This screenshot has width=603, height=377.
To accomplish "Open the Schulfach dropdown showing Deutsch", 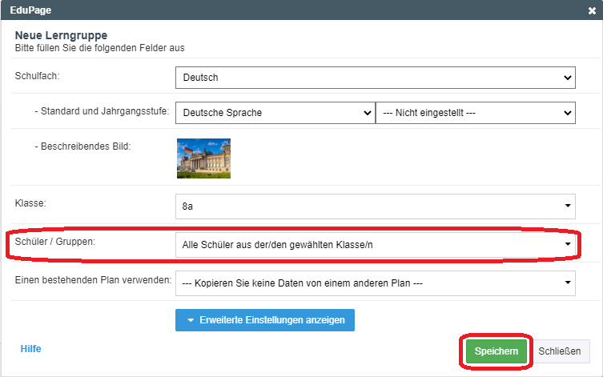I will pyautogui.click(x=376, y=78).
